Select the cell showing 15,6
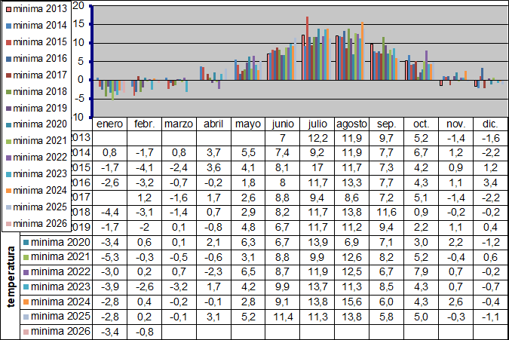The width and height of the screenshot is (509, 340). click(x=350, y=302)
